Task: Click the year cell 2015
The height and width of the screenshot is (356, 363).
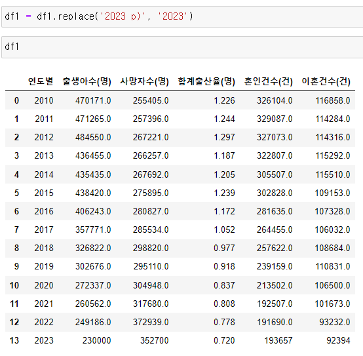Action: tap(44, 193)
